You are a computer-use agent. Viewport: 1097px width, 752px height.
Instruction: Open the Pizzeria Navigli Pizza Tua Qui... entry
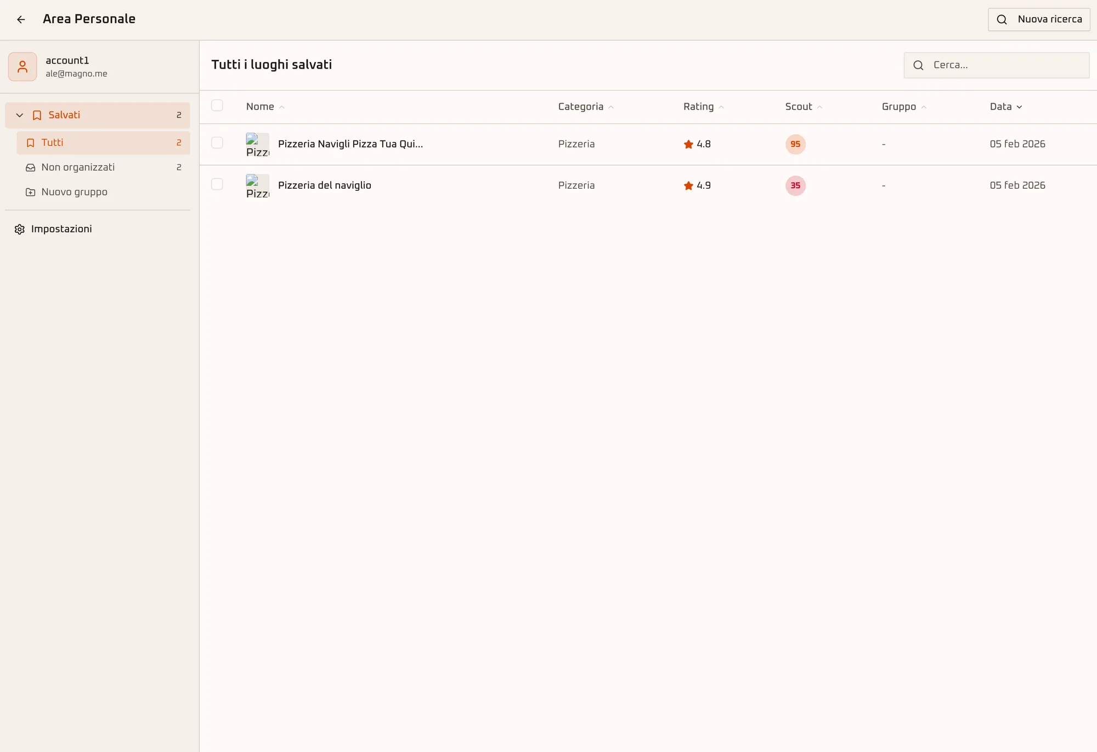[x=350, y=144]
